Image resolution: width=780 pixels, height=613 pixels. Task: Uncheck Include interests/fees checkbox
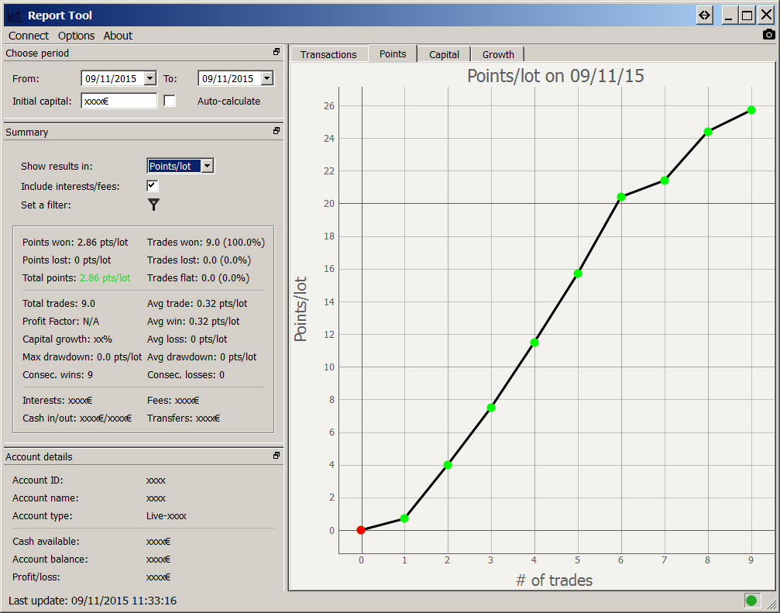tap(153, 186)
